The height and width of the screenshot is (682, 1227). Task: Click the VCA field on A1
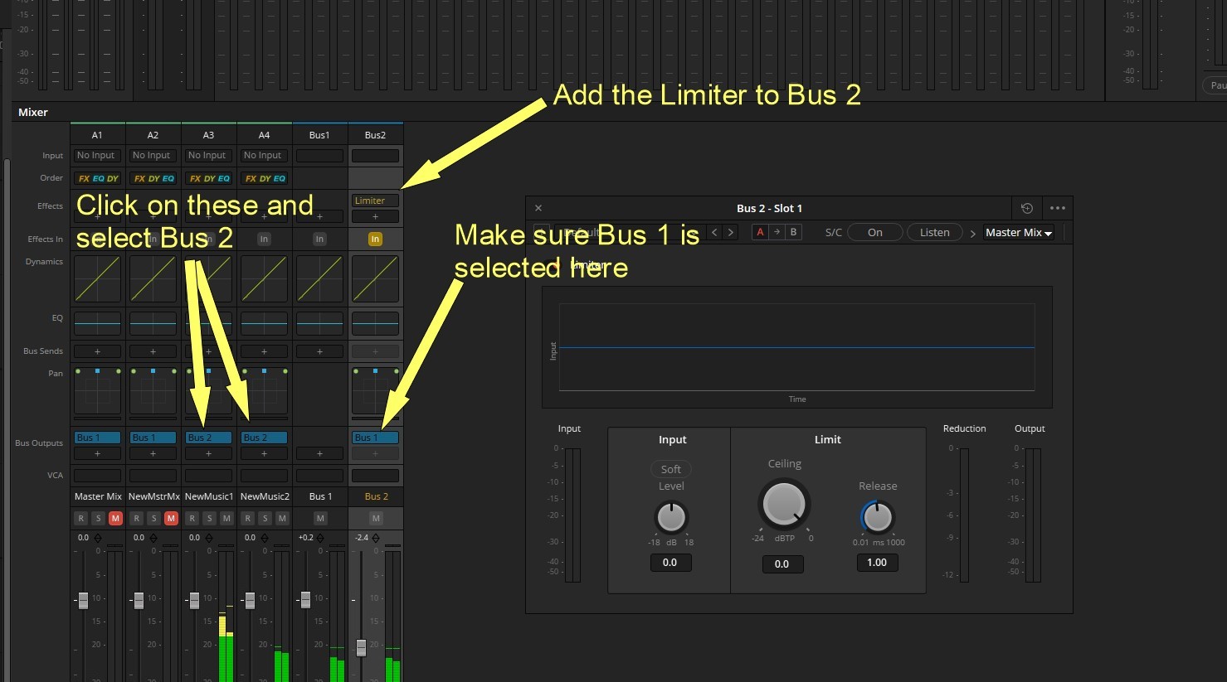click(97, 476)
